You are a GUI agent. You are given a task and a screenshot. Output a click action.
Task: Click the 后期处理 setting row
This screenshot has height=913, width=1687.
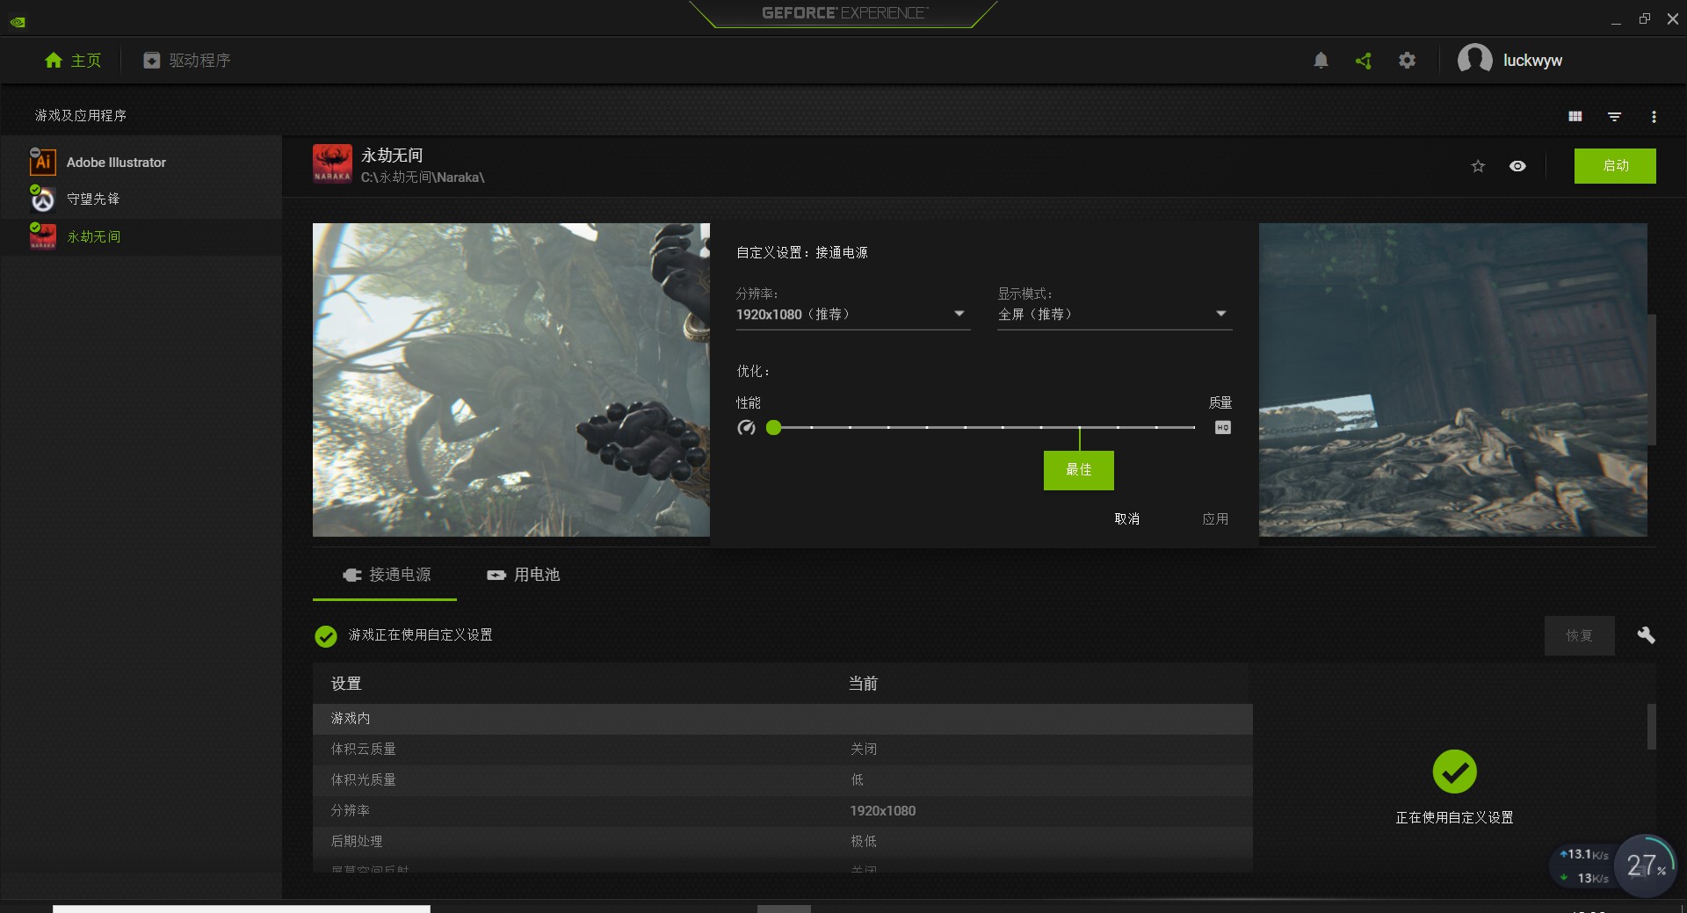[x=782, y=842]
